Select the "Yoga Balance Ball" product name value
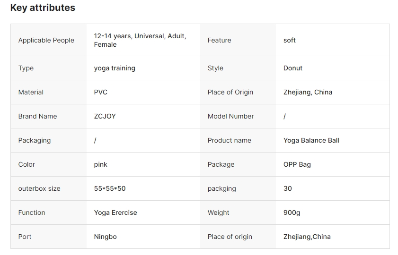The height and width of the screenshot is (255, 398). [x=311, y=140]
